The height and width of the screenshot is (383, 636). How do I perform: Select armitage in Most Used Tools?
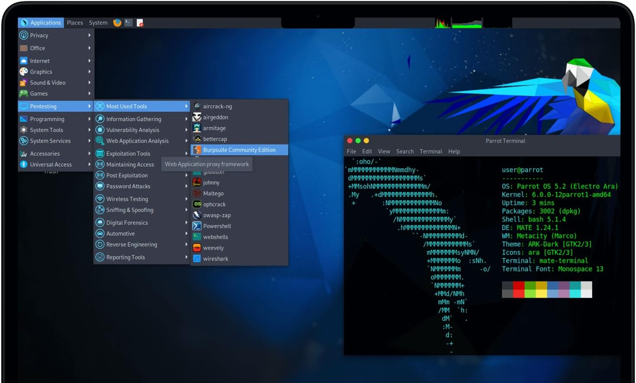click(x=215, y=128)
